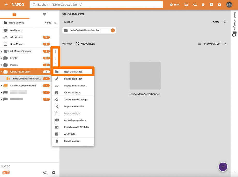Open the user profile avatar

pyautogui.click(x=229, y=5)
